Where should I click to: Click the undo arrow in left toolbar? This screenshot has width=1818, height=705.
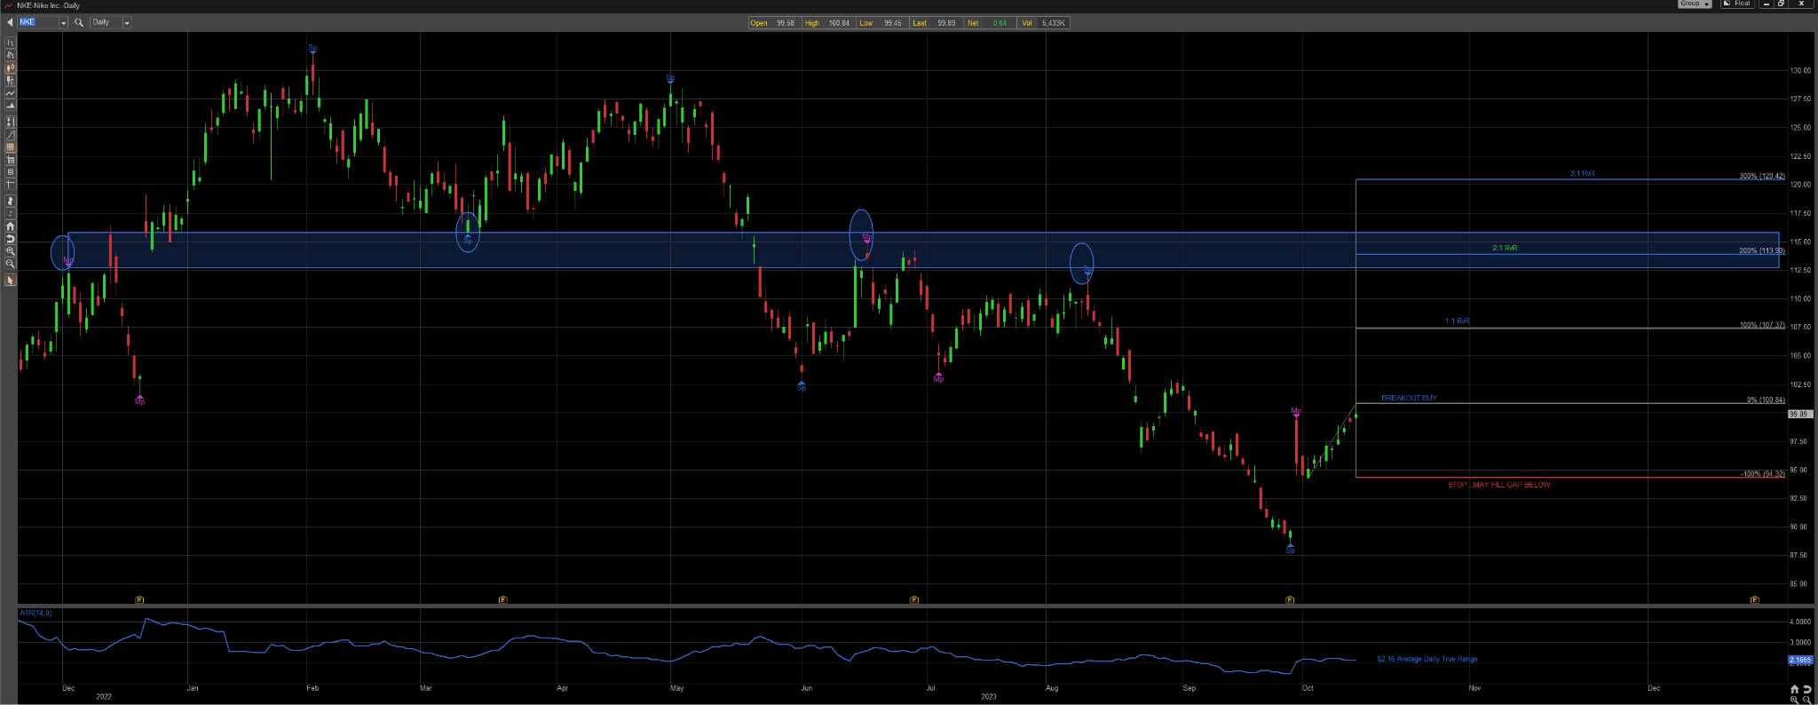11,239
